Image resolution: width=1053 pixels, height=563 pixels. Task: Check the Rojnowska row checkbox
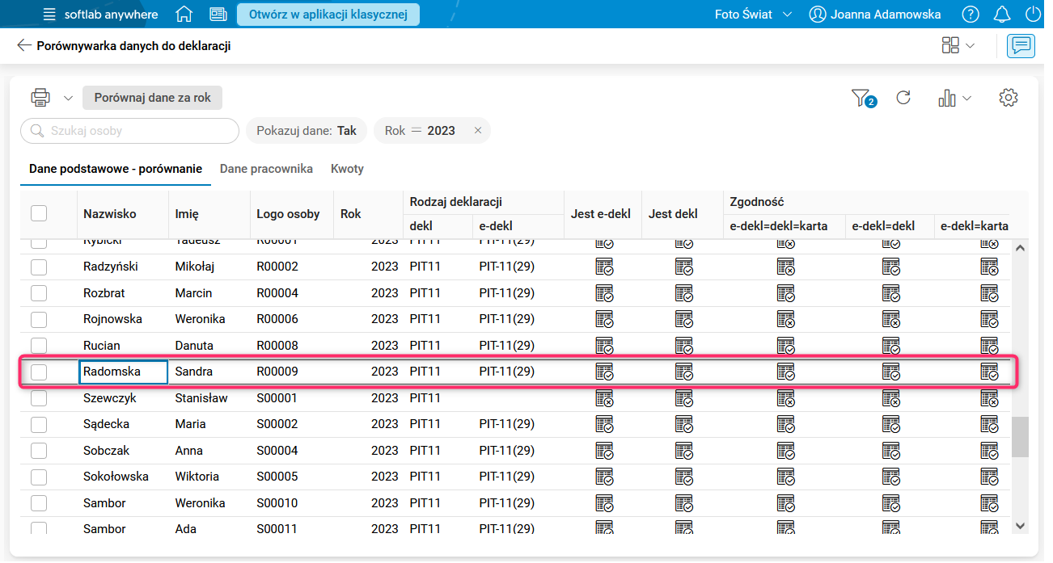pos(39,319)
